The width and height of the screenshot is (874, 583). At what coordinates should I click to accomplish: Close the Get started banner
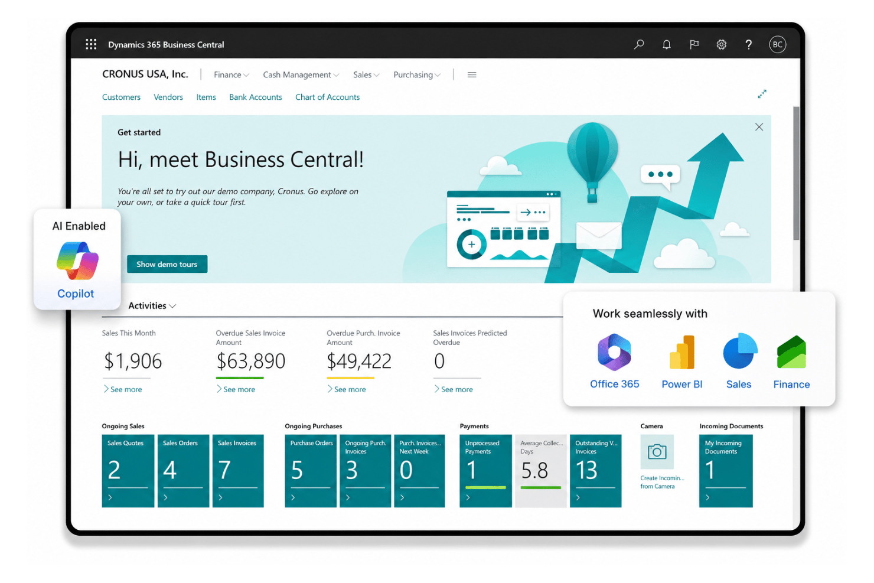759,127
